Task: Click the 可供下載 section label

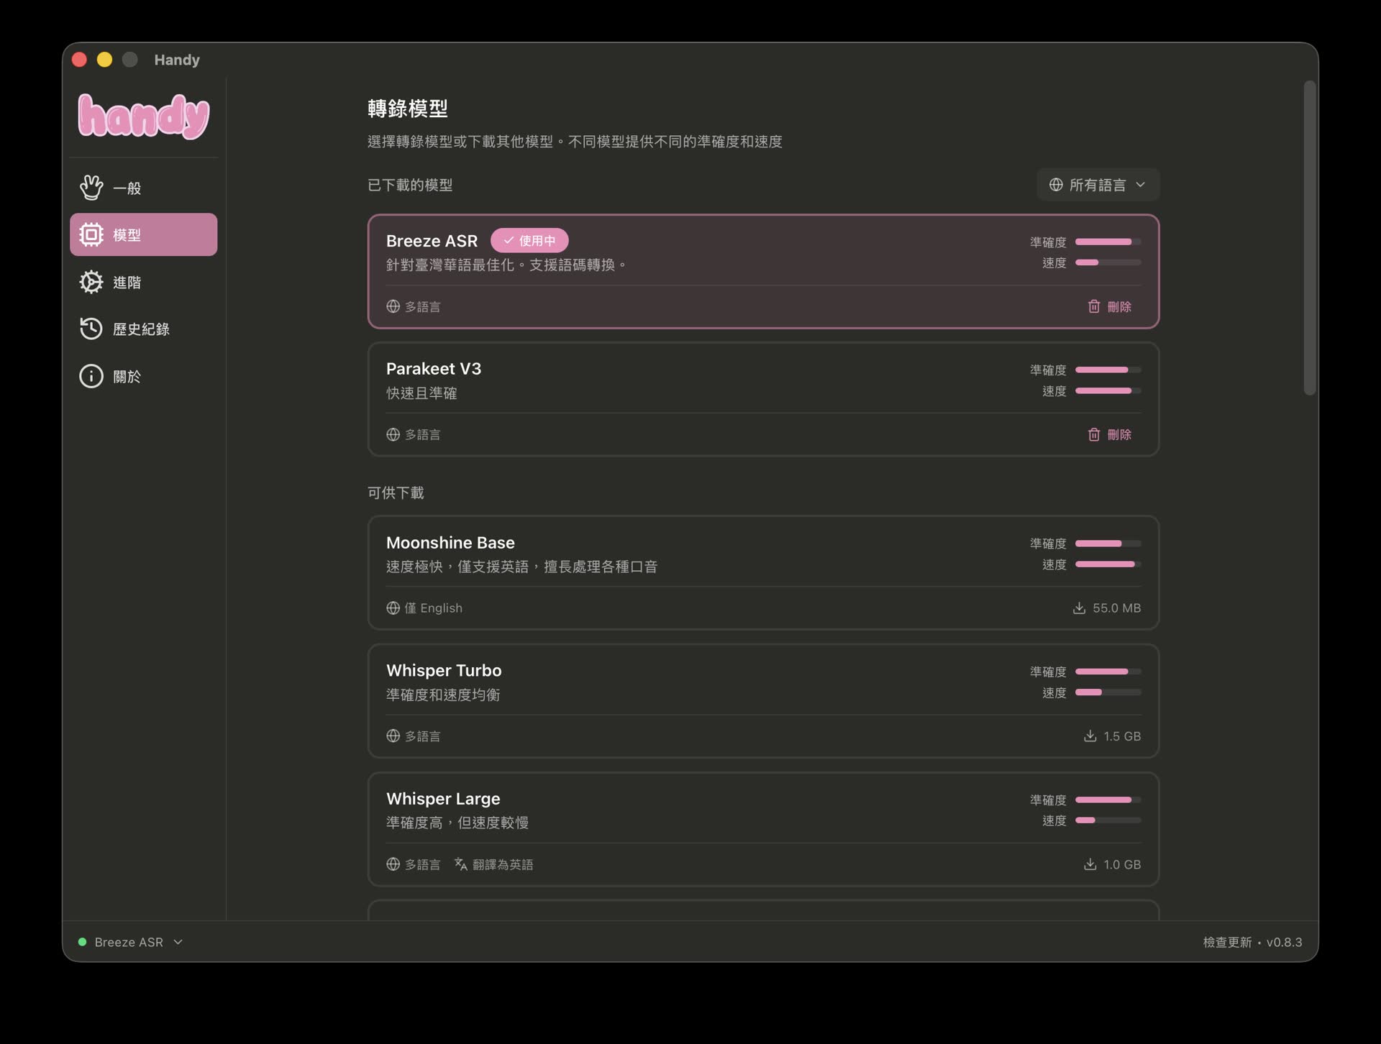Action: (396, 493)
